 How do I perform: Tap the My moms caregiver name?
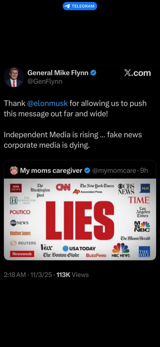(x=51, y=170)
